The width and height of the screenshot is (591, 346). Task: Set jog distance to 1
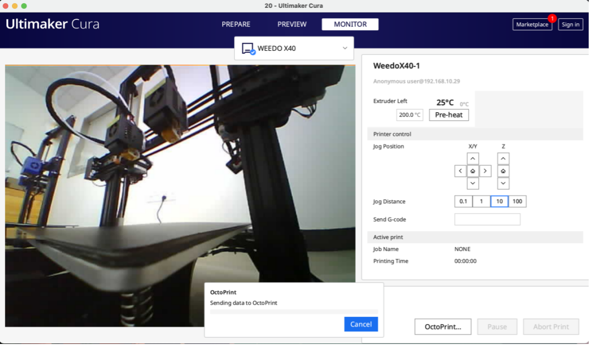481,202
